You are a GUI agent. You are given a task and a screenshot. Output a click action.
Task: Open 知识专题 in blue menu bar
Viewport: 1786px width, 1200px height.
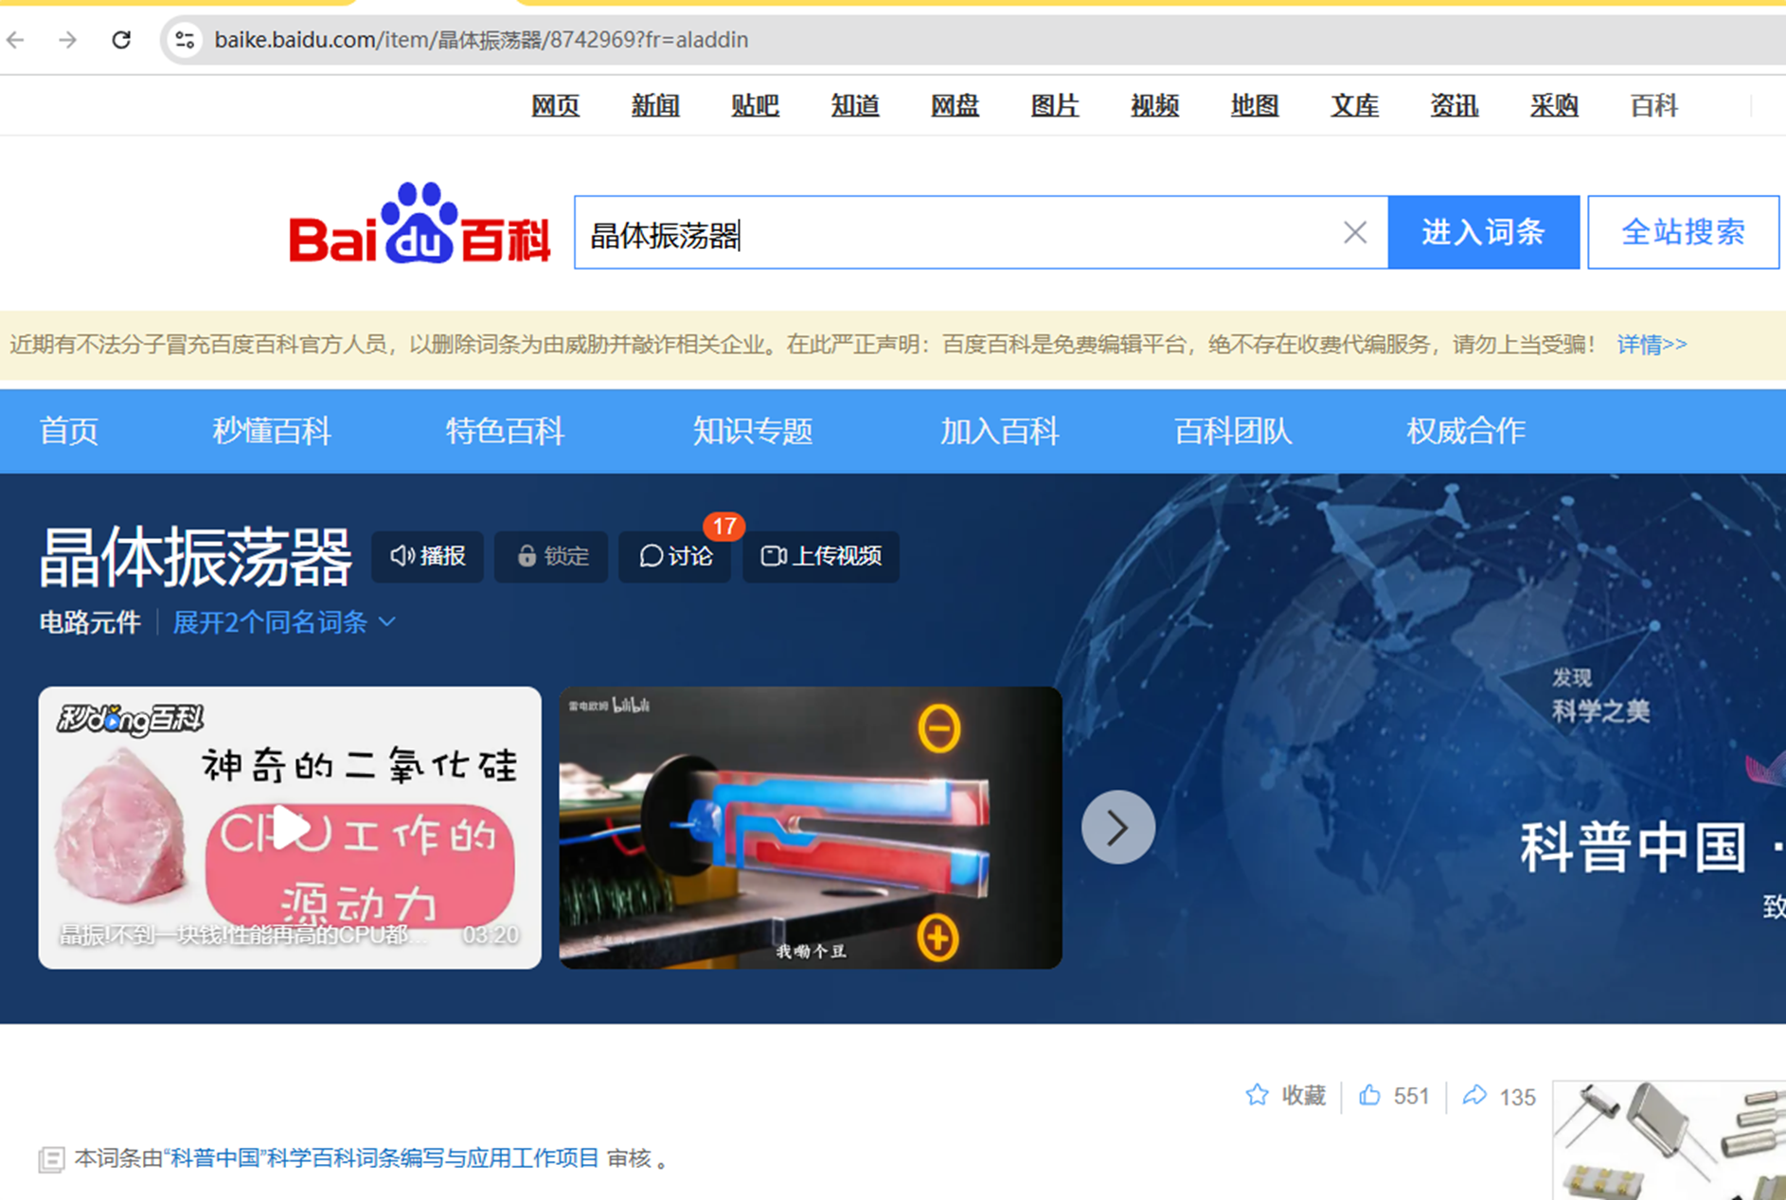pyautogui.click(x=753, y=431)
